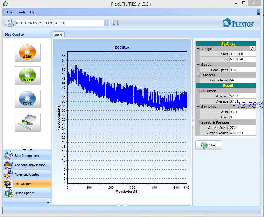Viewport: 264px width, 217px height.
Task: Click the Result header label
Action: [228, 86]
